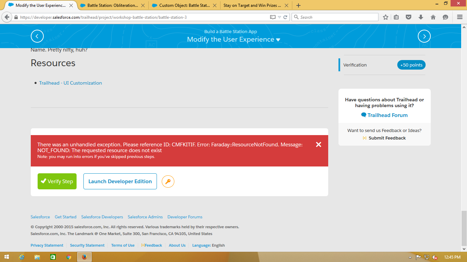Open the About Us link
The height and width of the screenshot is (262, 467).
[177, 245]
